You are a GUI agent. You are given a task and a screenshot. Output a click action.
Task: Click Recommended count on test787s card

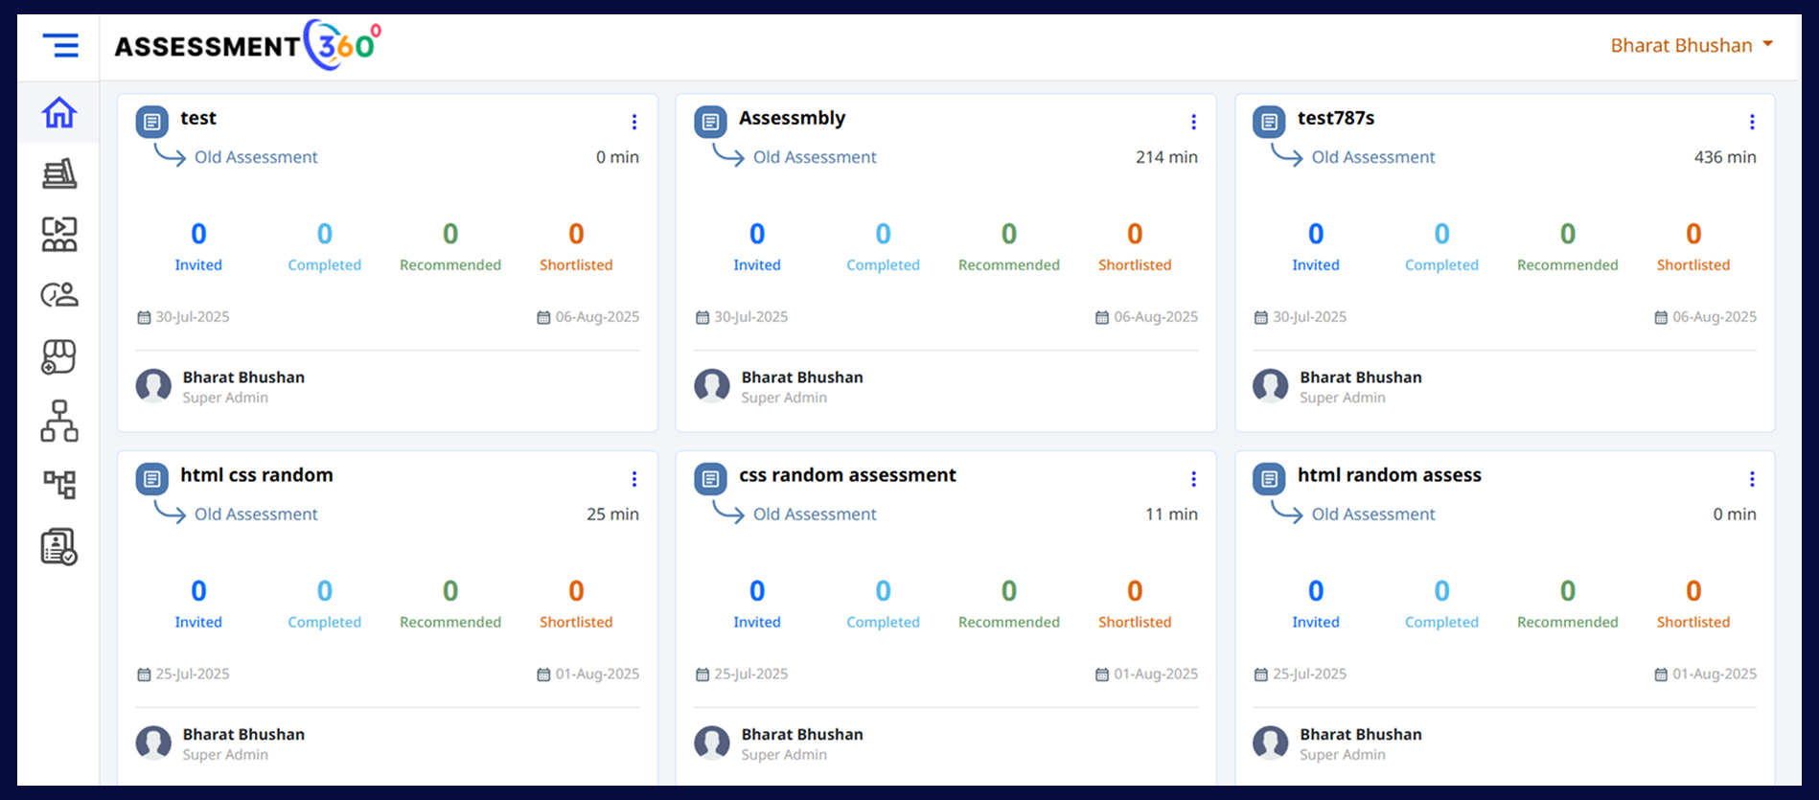pyautogui.click(x=1568, y=234)
